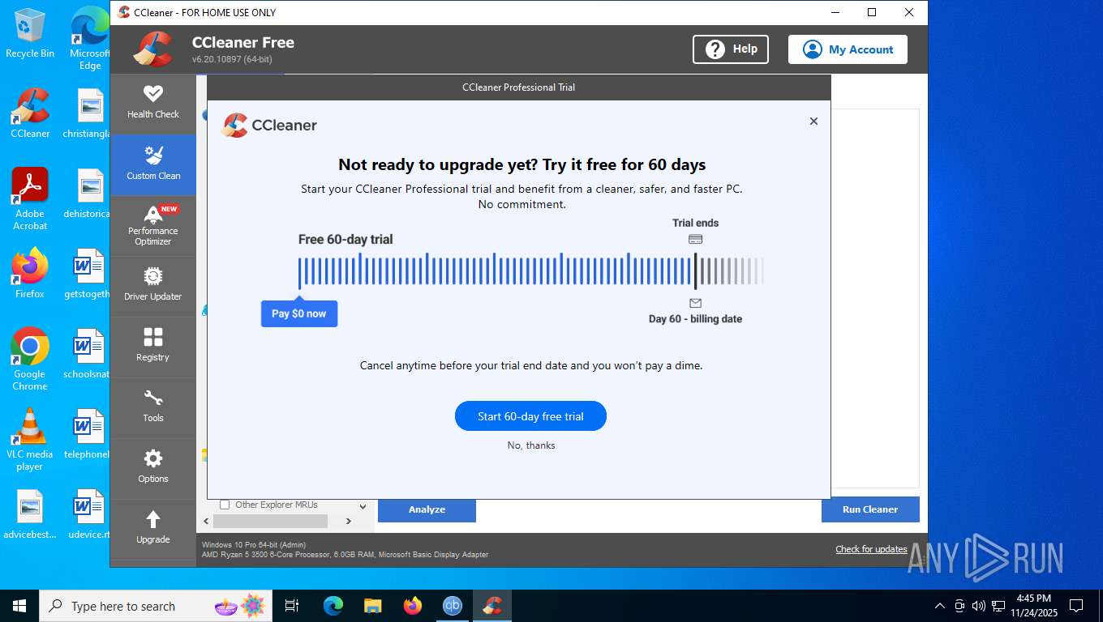Image resolution: width=1103 pixels, height=622 pixels.
Task: Open VLC media player shortcut
Action: pos(30,440)
